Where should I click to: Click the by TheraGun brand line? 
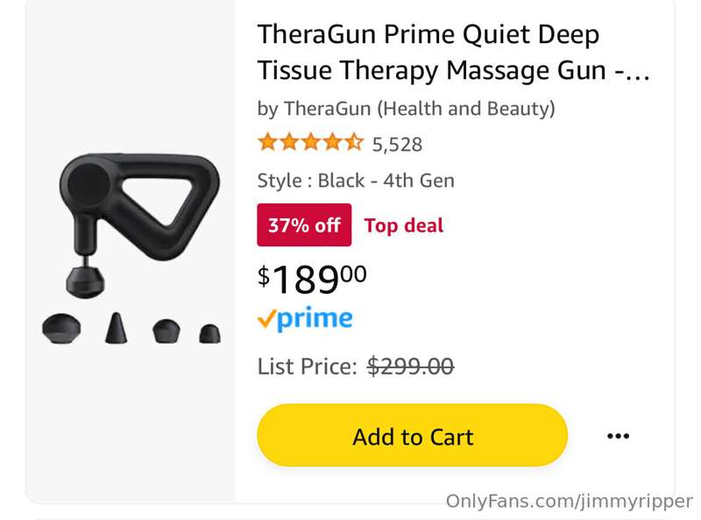[x=406, y=109]
